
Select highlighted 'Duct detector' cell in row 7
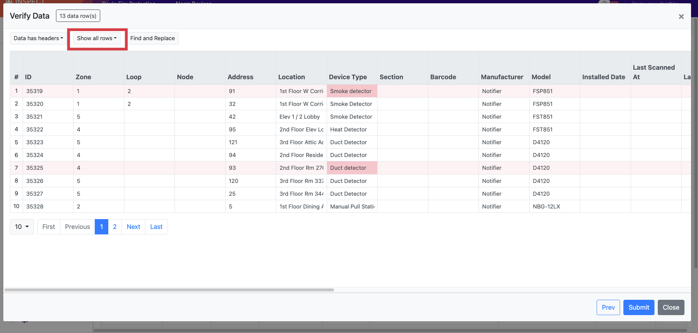click(352, 168)
